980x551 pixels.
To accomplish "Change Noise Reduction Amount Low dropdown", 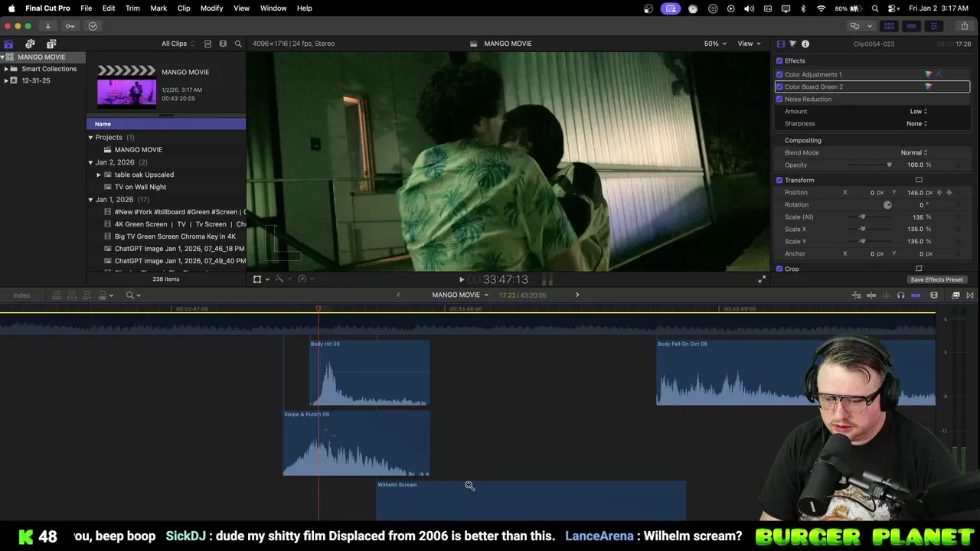I will tap(918, 111).
